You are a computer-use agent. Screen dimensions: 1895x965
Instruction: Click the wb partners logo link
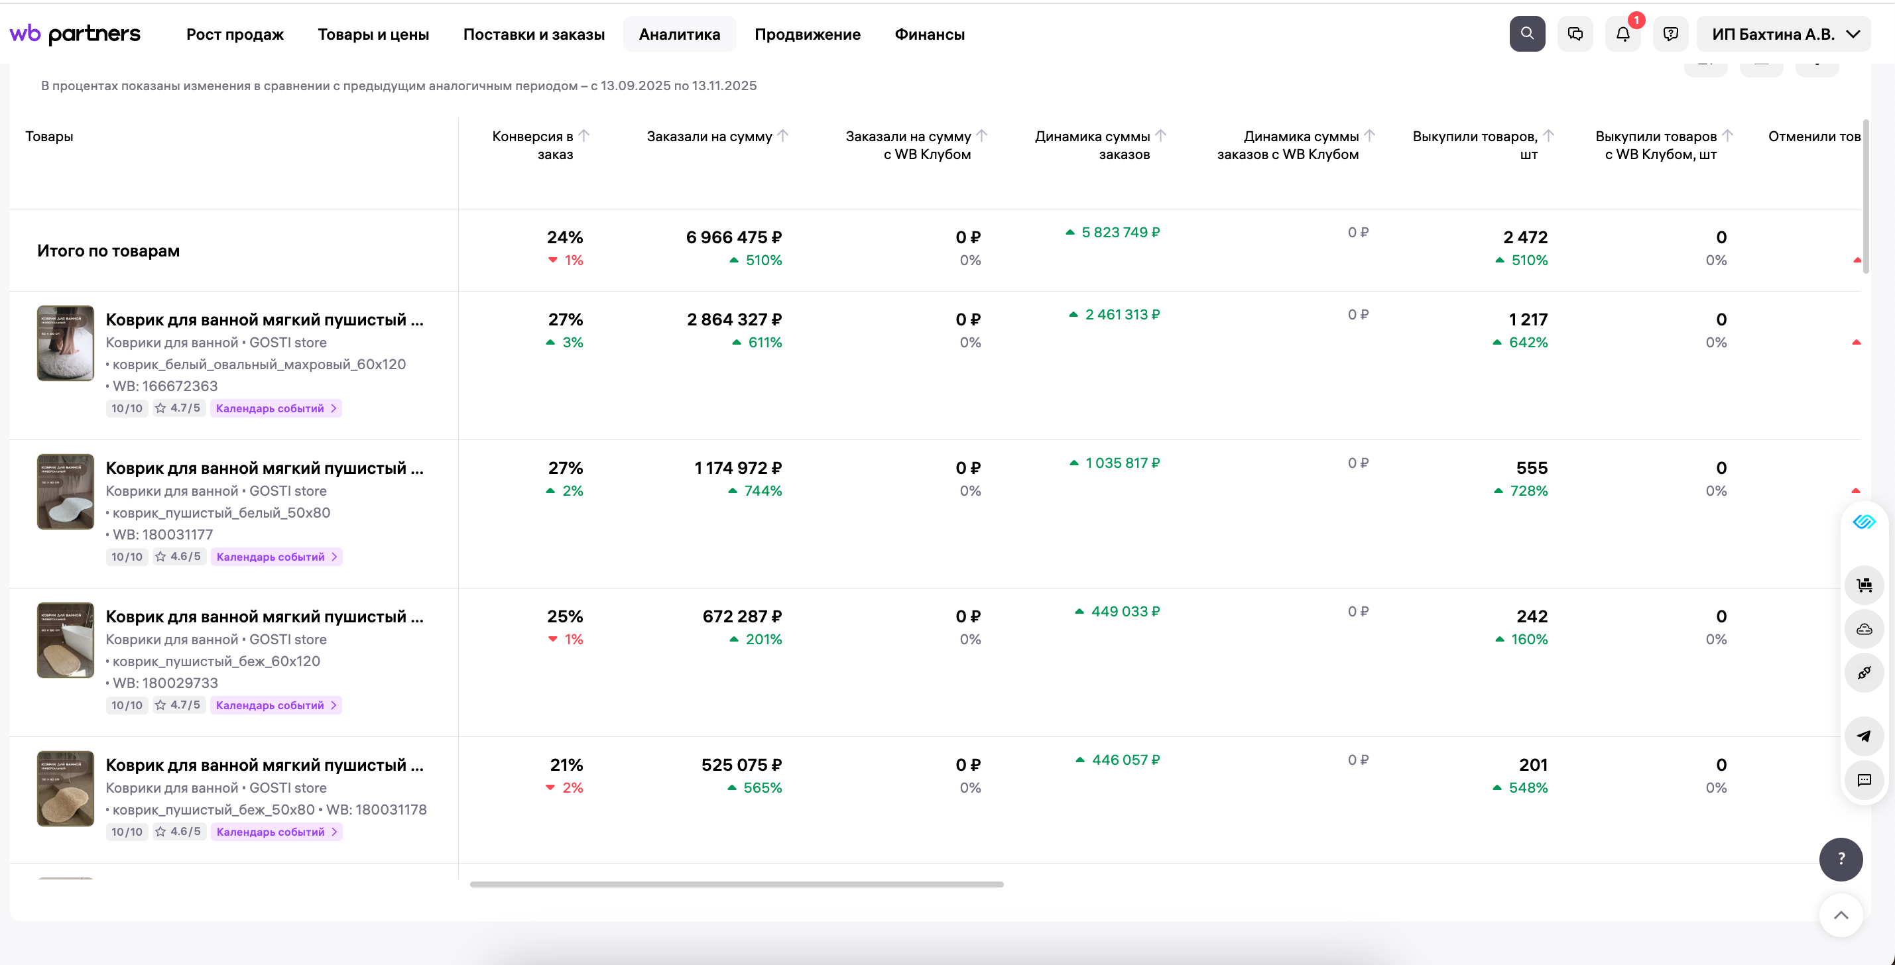tap(74, 34)
